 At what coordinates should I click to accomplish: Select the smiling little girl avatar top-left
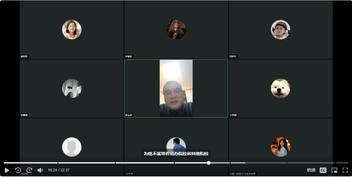(x=72, y=30)
